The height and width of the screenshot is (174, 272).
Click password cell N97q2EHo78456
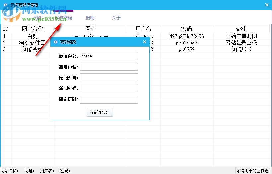click(x=186, y=36)
